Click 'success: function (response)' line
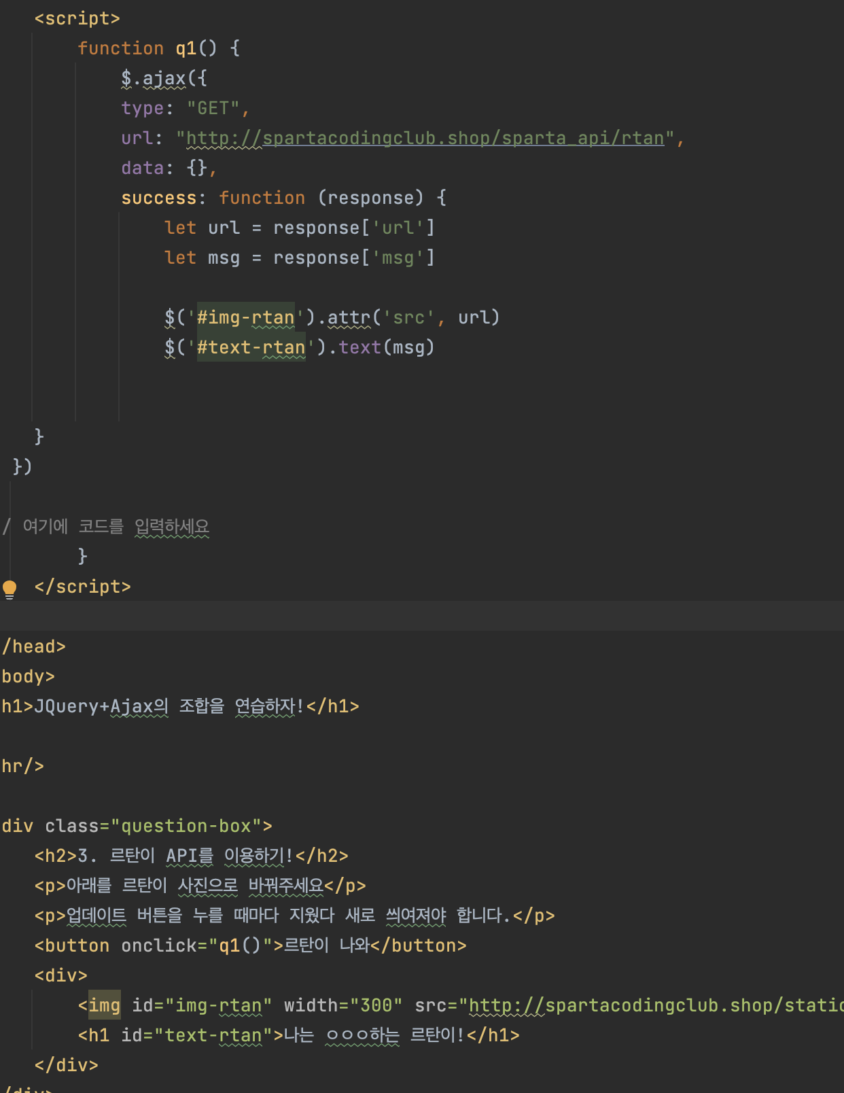Viewport: 844px width, 1093px height. [x=284, y=198]
